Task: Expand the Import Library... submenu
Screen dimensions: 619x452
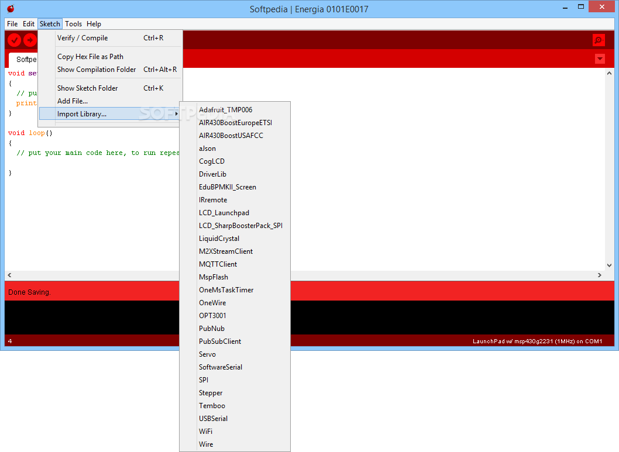Action: click(110, 114)
